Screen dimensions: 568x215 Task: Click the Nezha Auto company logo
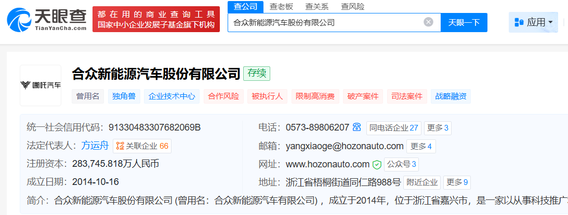click(41, 85)
